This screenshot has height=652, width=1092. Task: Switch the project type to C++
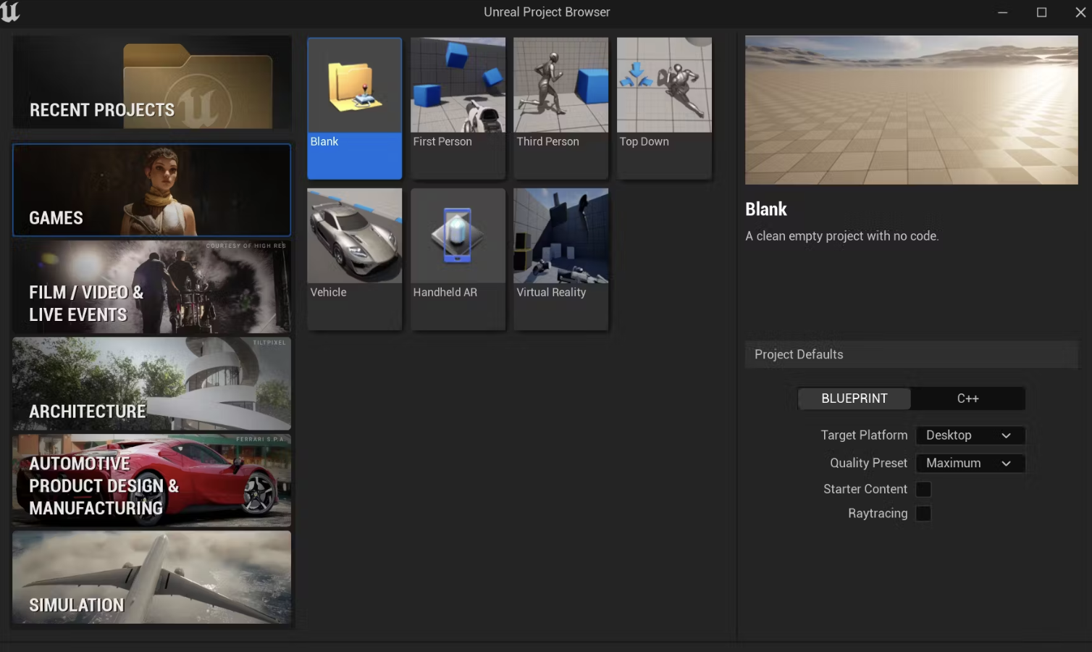pos(967,398)
